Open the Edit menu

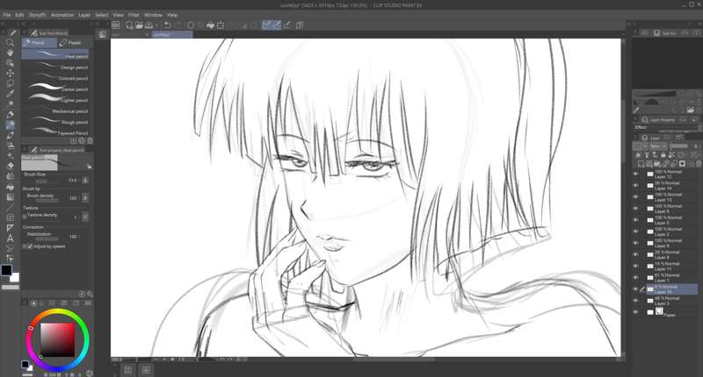tap(19, 15)
